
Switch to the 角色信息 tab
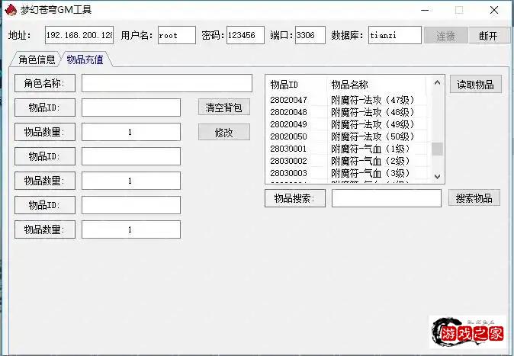(37, 59)
